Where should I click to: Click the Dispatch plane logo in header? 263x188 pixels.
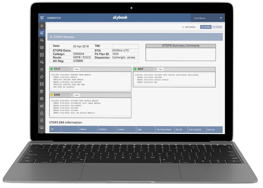coord(42,18)
